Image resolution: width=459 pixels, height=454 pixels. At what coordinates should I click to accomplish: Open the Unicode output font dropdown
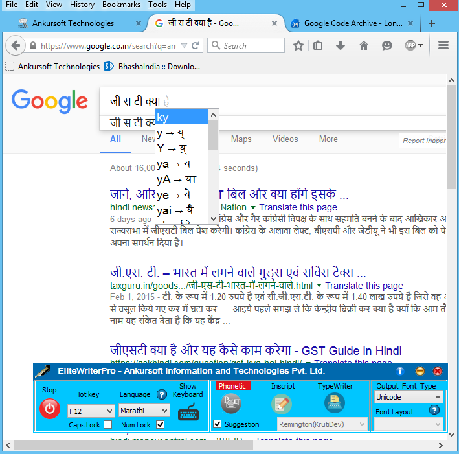[x=409, y=397]
